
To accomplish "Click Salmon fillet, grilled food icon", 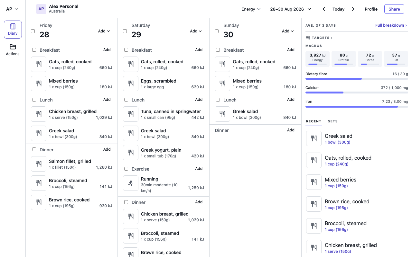I will coord(39,164).
